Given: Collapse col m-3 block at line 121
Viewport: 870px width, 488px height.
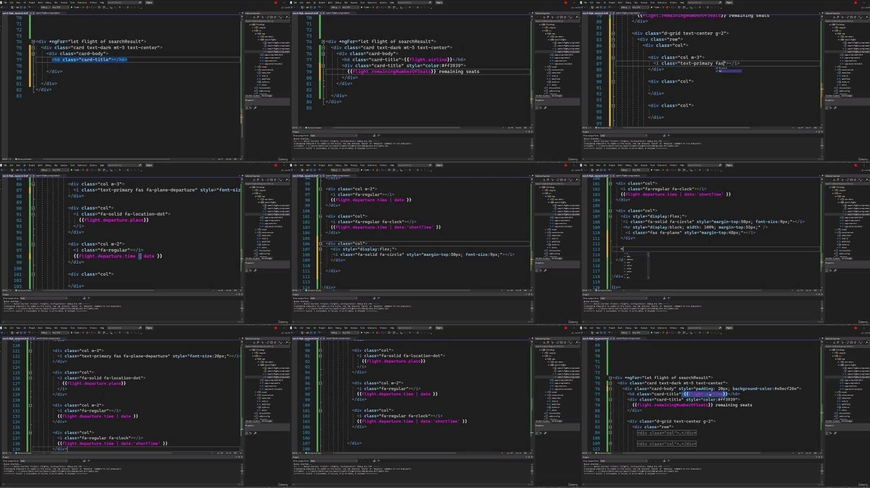Looking at the screenshot, I should (30, 351).
